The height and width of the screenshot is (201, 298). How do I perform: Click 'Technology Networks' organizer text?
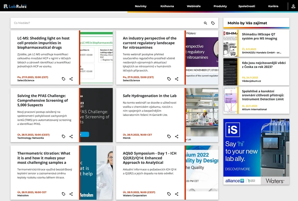[x=31, y=138]
